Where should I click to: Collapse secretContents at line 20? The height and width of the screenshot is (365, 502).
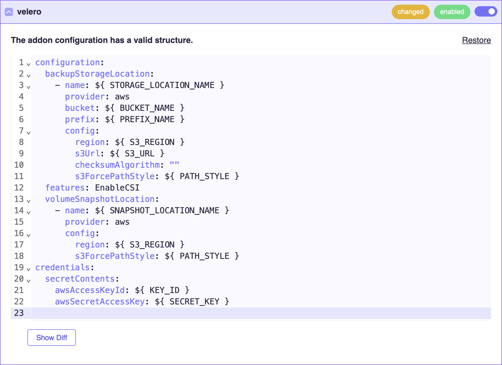(x=28, y=281)
